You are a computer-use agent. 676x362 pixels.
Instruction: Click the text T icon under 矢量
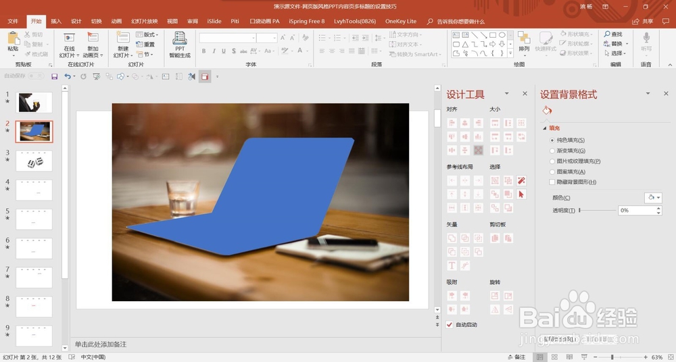pyautogui.click(x=452, y=265)
